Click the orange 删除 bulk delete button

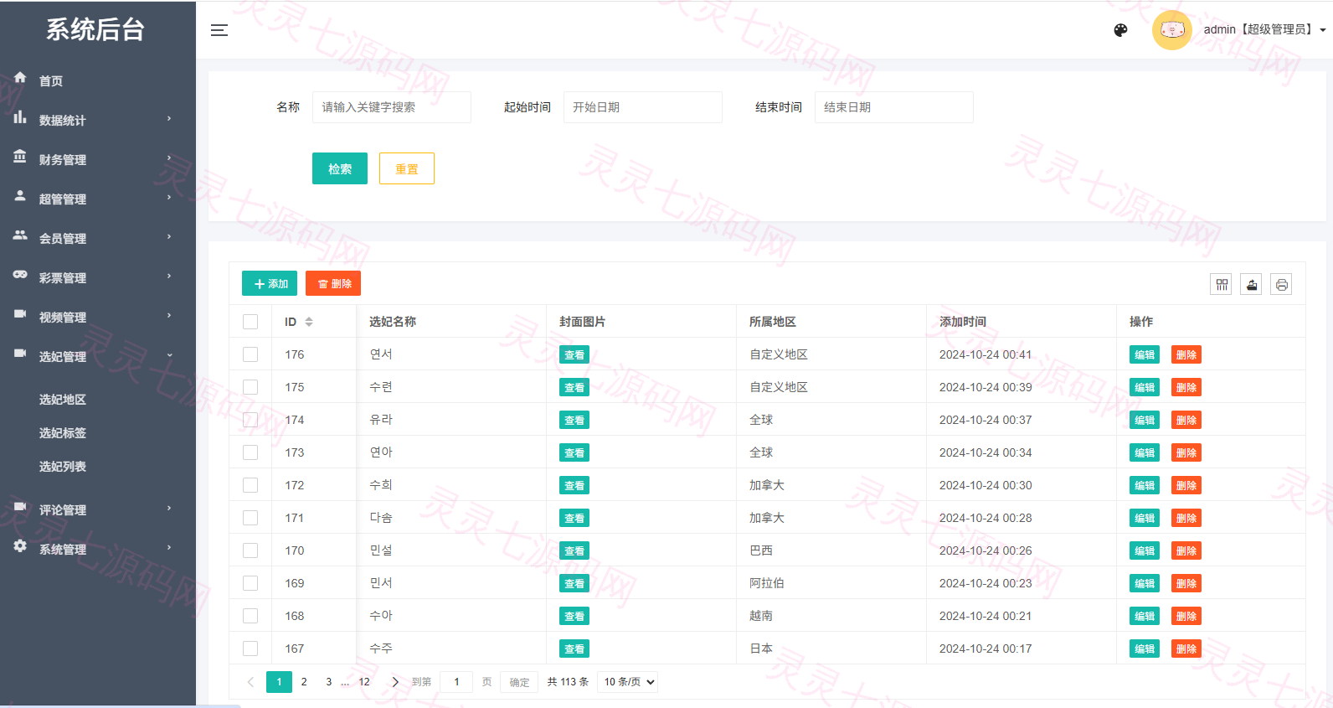(x=333, y=283)
